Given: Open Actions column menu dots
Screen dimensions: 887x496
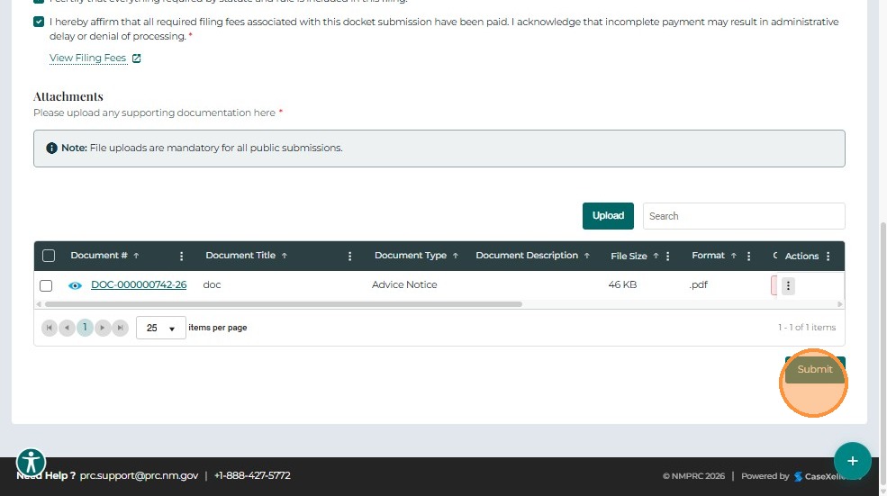Looking at the screenshot, I should pyautogui.click(x=828, y=257).
